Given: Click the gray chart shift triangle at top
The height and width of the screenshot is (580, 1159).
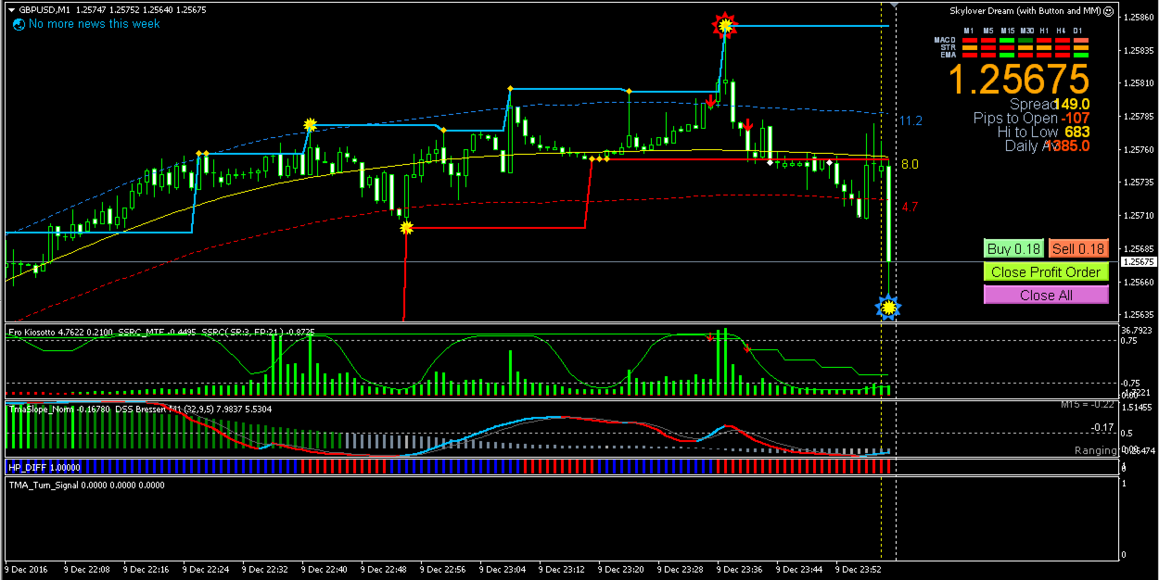Looking at the screenshot, I should click(894, 5).
